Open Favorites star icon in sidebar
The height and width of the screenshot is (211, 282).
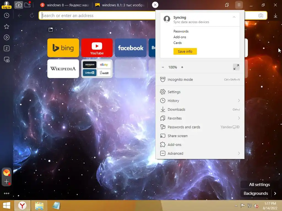coord(7,27)
